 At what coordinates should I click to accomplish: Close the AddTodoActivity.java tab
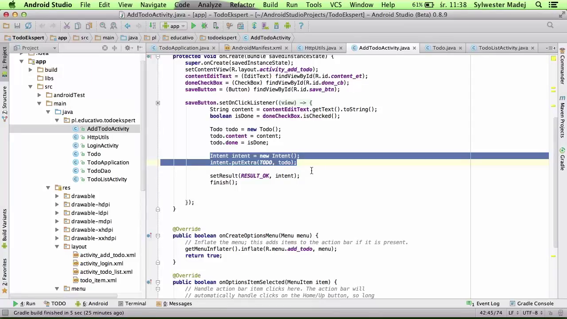pyautogui.click(x=414, y=48)
